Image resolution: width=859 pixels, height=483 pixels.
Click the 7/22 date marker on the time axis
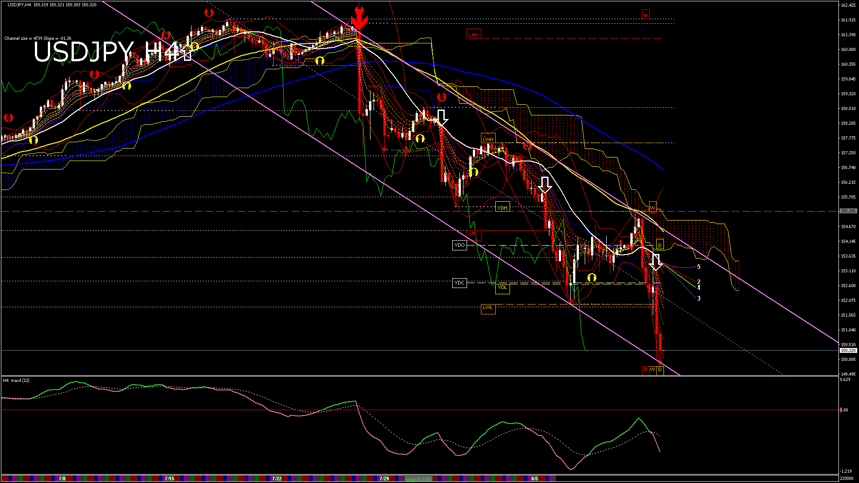tap(277, 479)
